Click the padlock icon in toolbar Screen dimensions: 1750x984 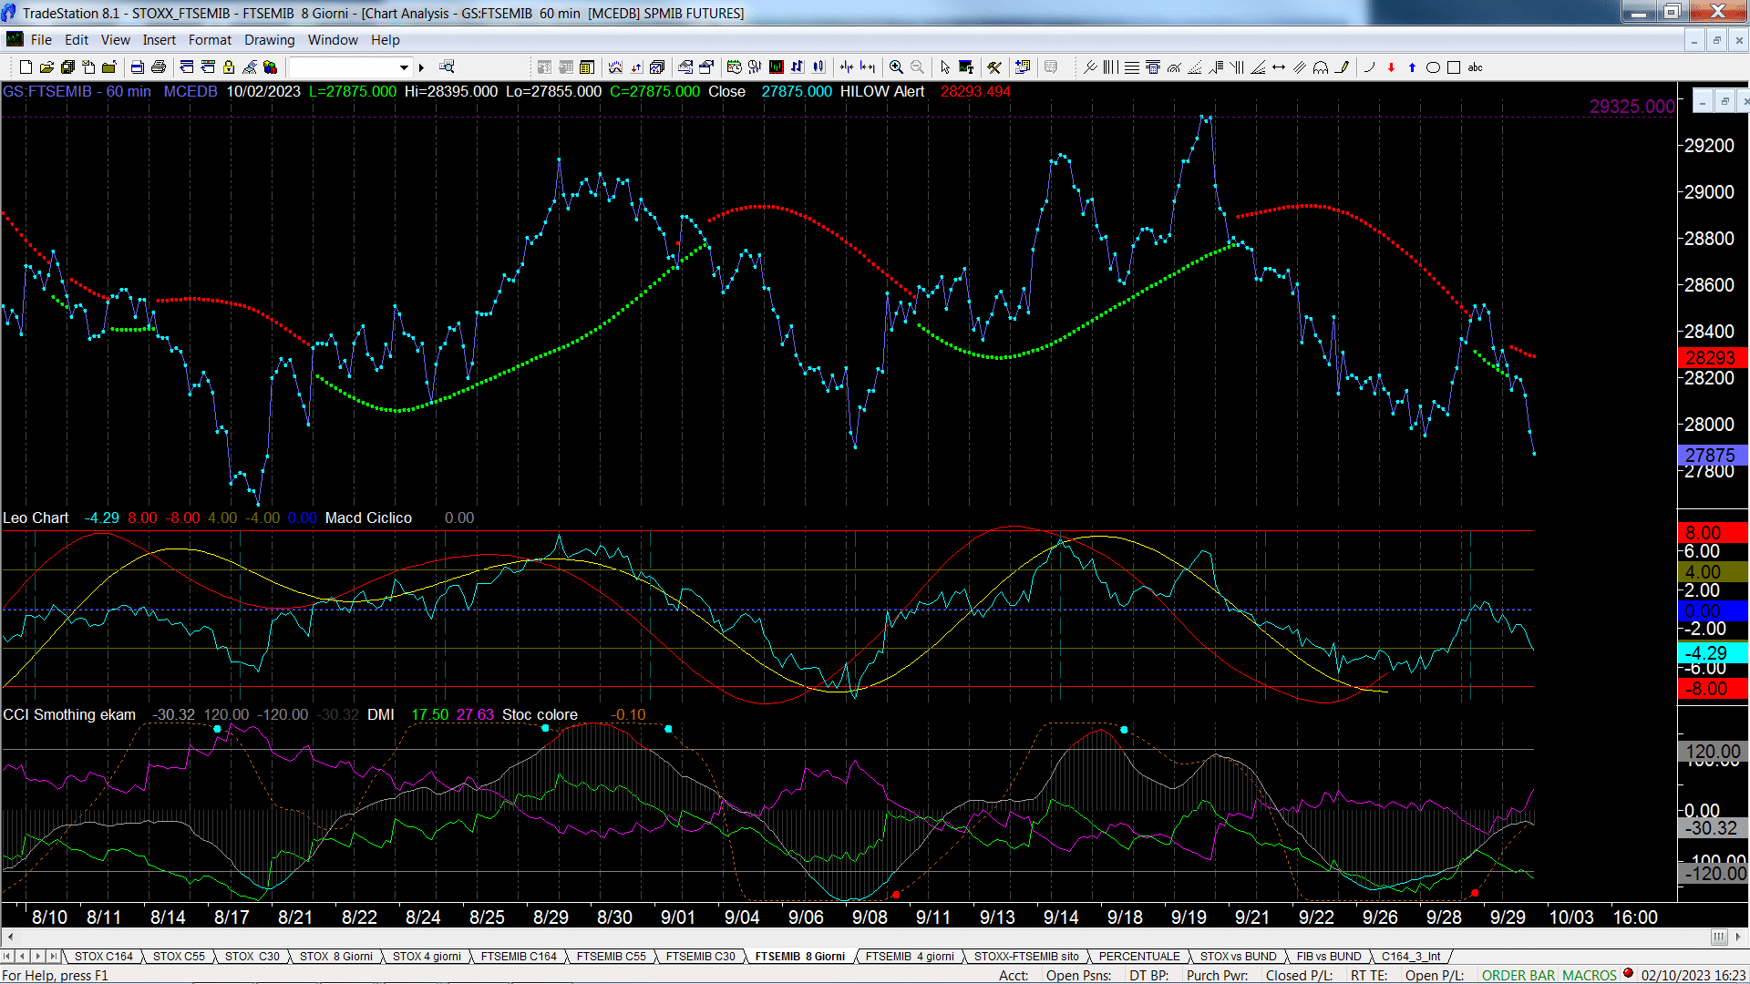(229, 67)
